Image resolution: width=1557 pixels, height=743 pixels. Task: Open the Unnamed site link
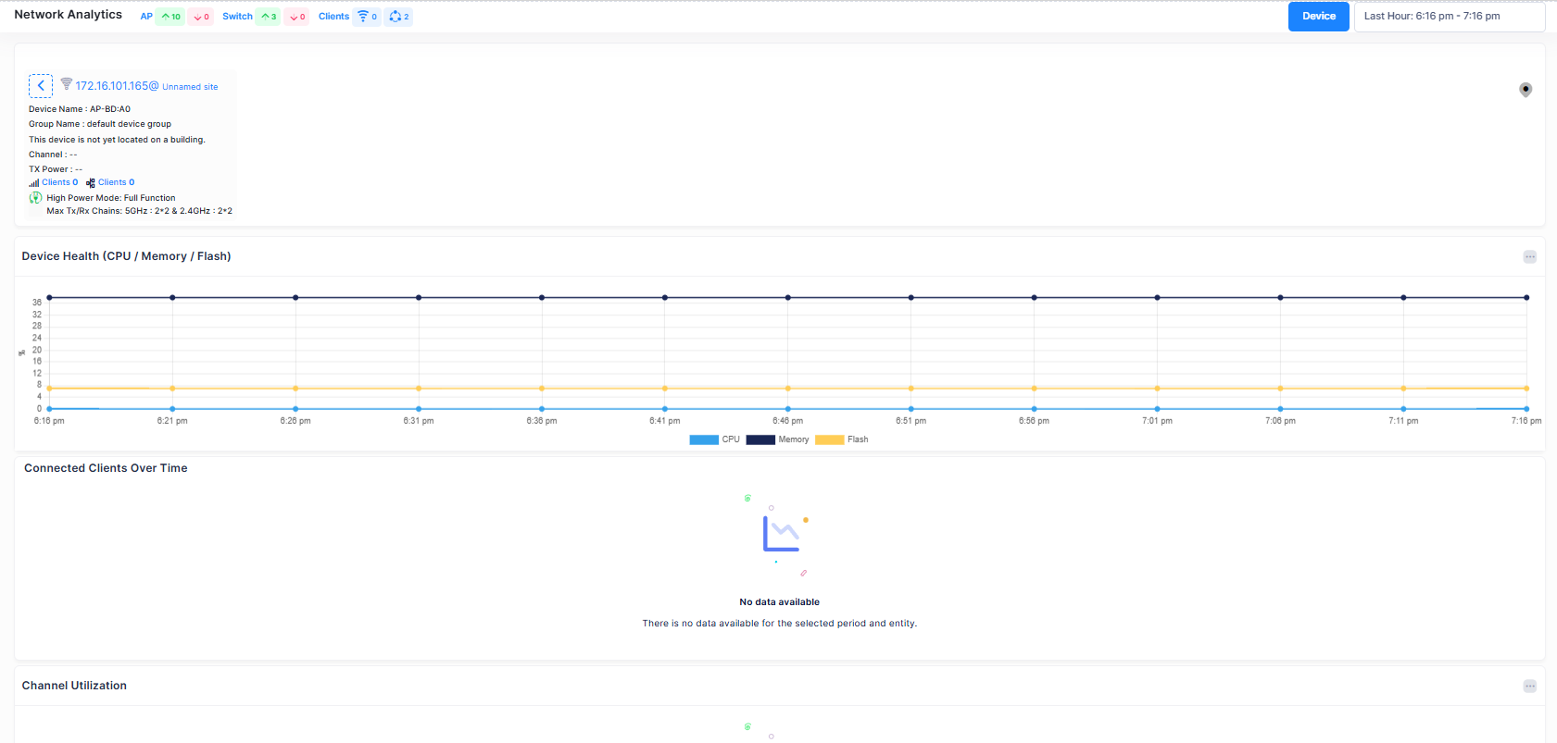tap(190, 87)
